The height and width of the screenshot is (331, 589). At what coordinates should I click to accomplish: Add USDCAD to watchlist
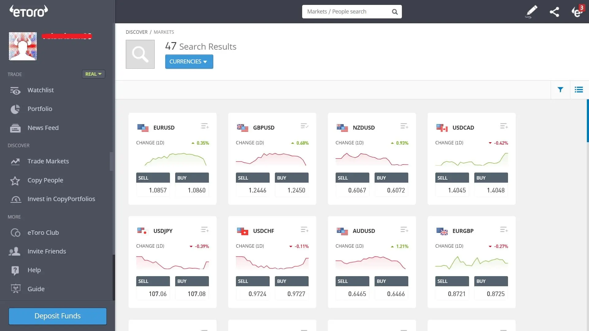504,126
